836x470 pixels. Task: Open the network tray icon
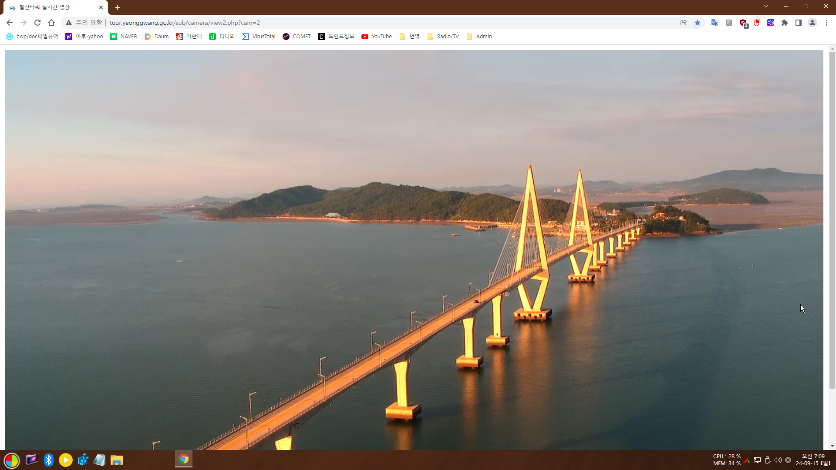758,460
